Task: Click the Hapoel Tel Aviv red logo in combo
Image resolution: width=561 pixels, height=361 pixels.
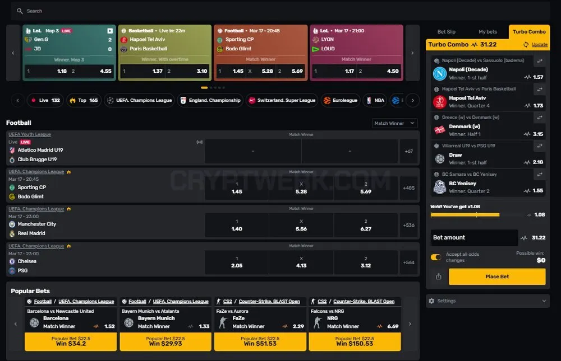Action: pyautogui.click(x=440, y=102)
